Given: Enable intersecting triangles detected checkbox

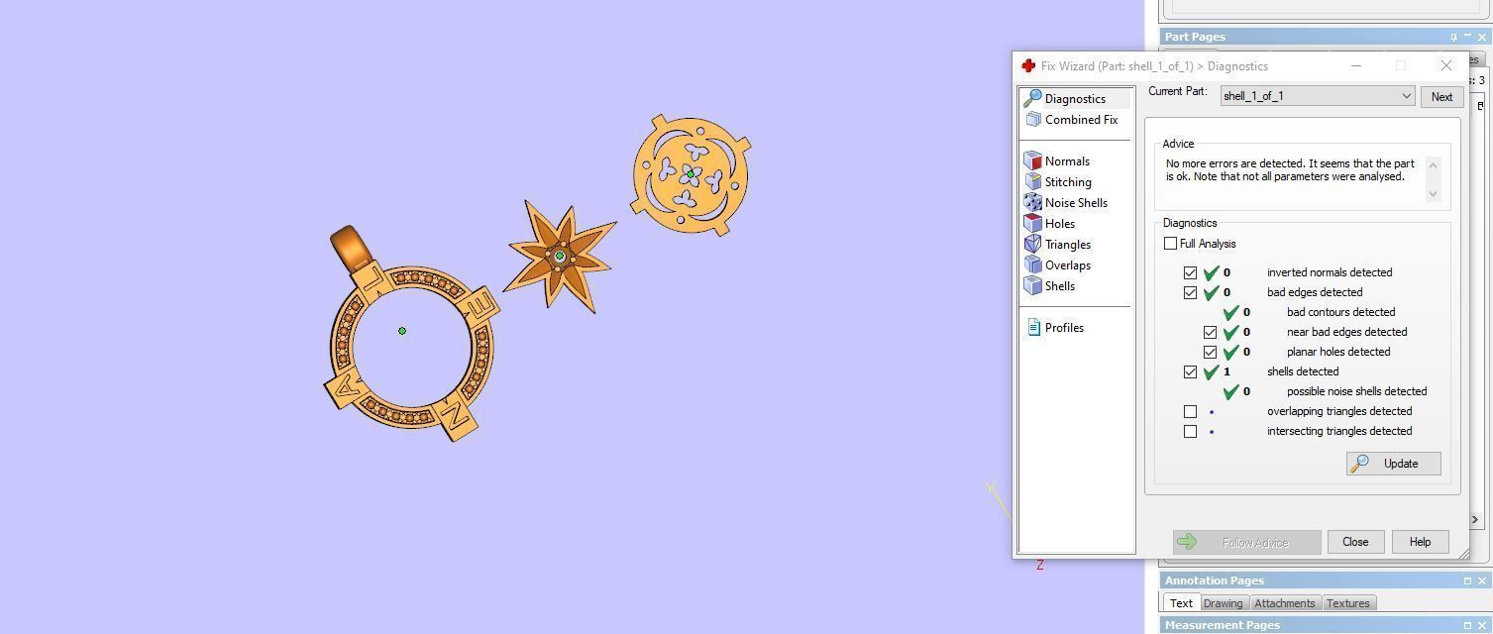Looking at the screenshot, I should click(x=1190, y=431).
